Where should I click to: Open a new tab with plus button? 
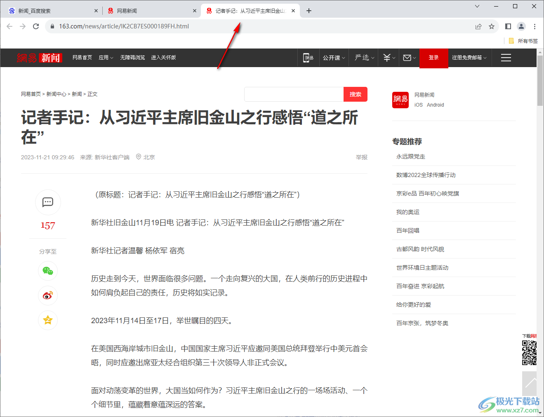pyautogui.click(x=309, y=11)
